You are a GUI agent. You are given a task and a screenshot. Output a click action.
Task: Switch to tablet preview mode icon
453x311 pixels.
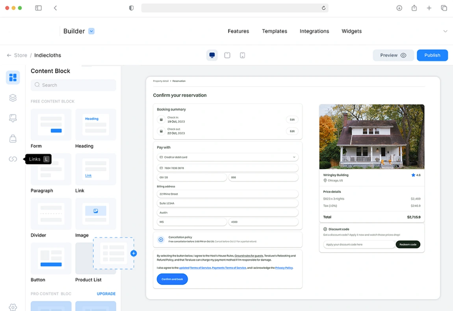tap(227, 55)
